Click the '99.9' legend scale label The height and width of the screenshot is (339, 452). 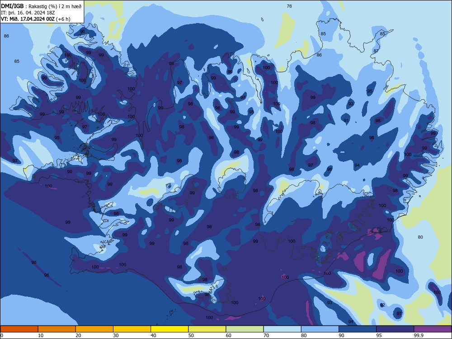point(419,335)
